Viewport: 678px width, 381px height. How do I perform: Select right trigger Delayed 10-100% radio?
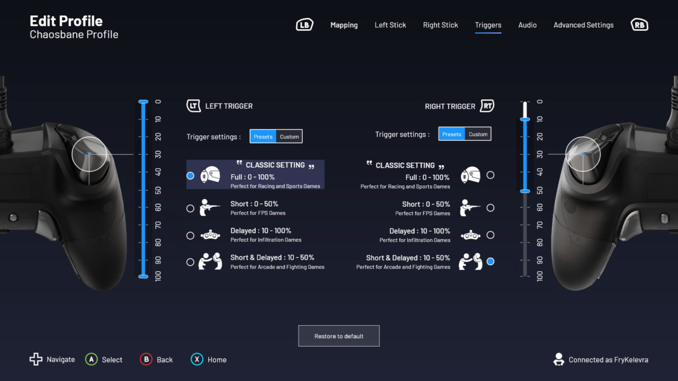[490, 235]
